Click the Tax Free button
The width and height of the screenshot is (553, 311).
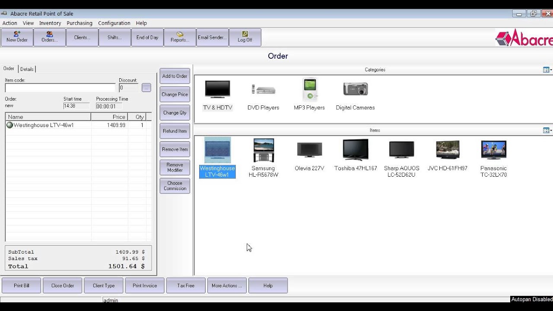click(186, 286)
